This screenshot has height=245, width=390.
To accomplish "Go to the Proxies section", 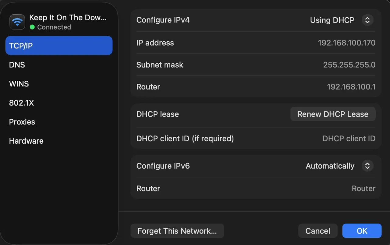I will tap(22, 122).
